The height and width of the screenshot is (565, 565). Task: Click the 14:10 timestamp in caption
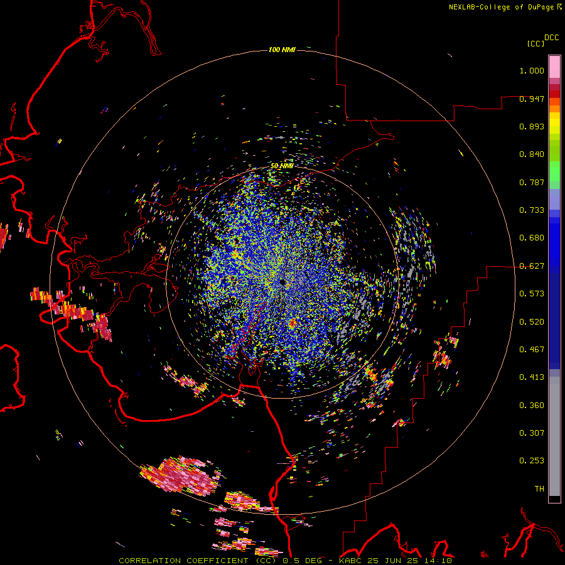point(438,561)
